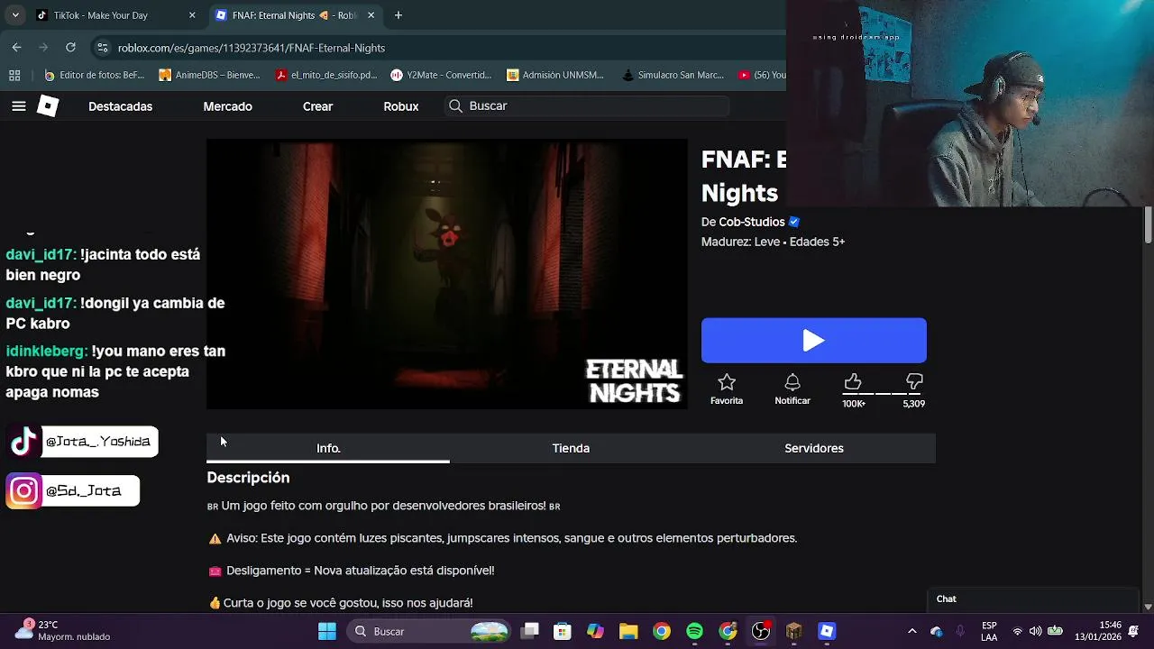Show hidden system tray icons

[x=911, y=631]
